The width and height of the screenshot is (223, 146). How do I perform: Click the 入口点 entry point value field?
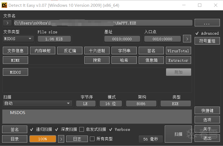click(x=162, y=39)
